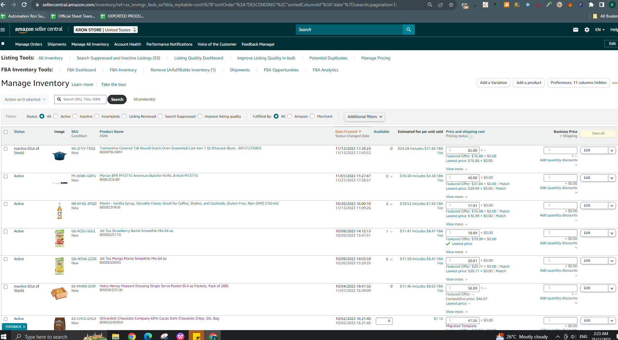Open the RS extension icon

[x=496, y=5]
